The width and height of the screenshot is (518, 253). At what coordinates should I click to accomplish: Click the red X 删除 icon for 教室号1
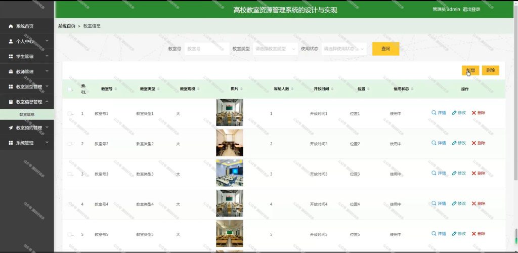(473, 113)
